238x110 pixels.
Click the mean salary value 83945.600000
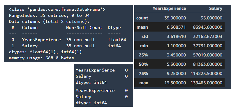coord(208,27)
